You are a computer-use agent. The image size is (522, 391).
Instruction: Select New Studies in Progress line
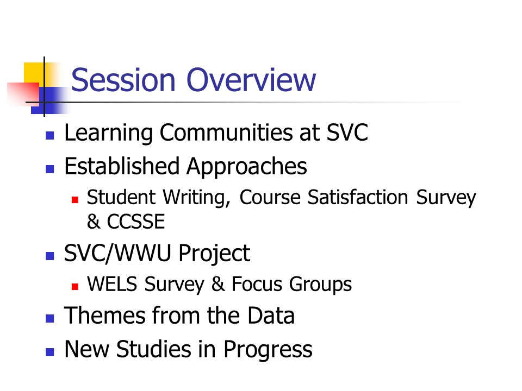(x=189, y=349)
